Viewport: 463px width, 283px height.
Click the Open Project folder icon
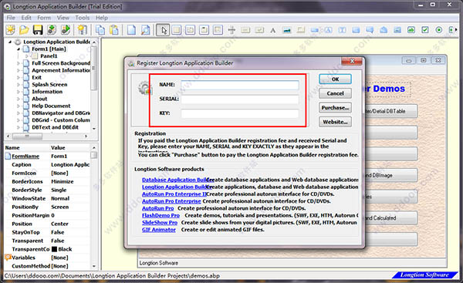(x=24, y=30)
